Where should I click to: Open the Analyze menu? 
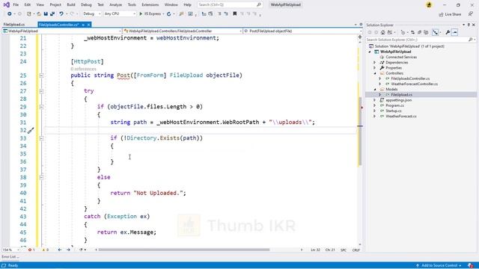tap(115, 5)
